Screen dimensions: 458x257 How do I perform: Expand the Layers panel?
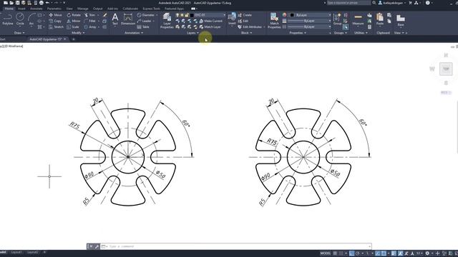click(193, 33)
